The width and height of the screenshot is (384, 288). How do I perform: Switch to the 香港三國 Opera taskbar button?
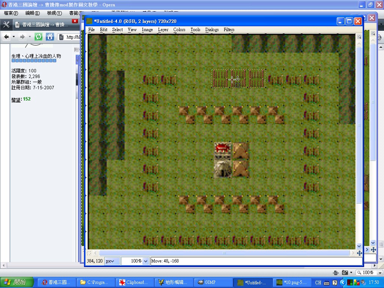click(x=56, y=282)
